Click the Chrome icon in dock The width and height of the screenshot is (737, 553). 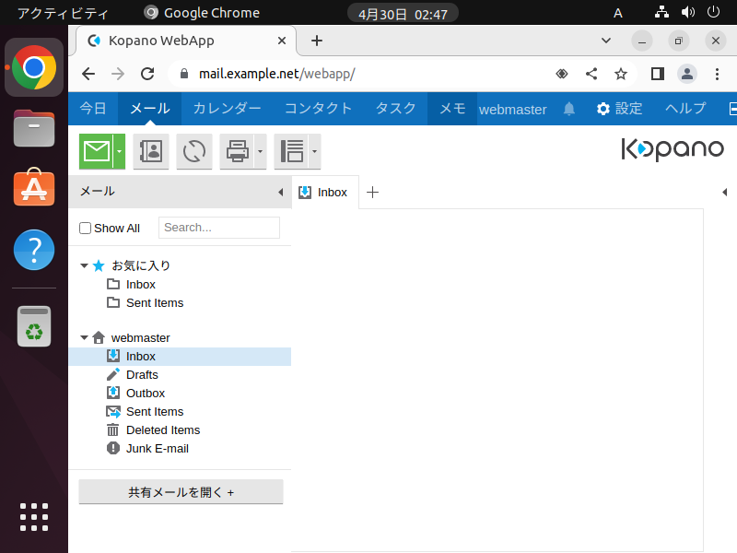pos(34,67)
